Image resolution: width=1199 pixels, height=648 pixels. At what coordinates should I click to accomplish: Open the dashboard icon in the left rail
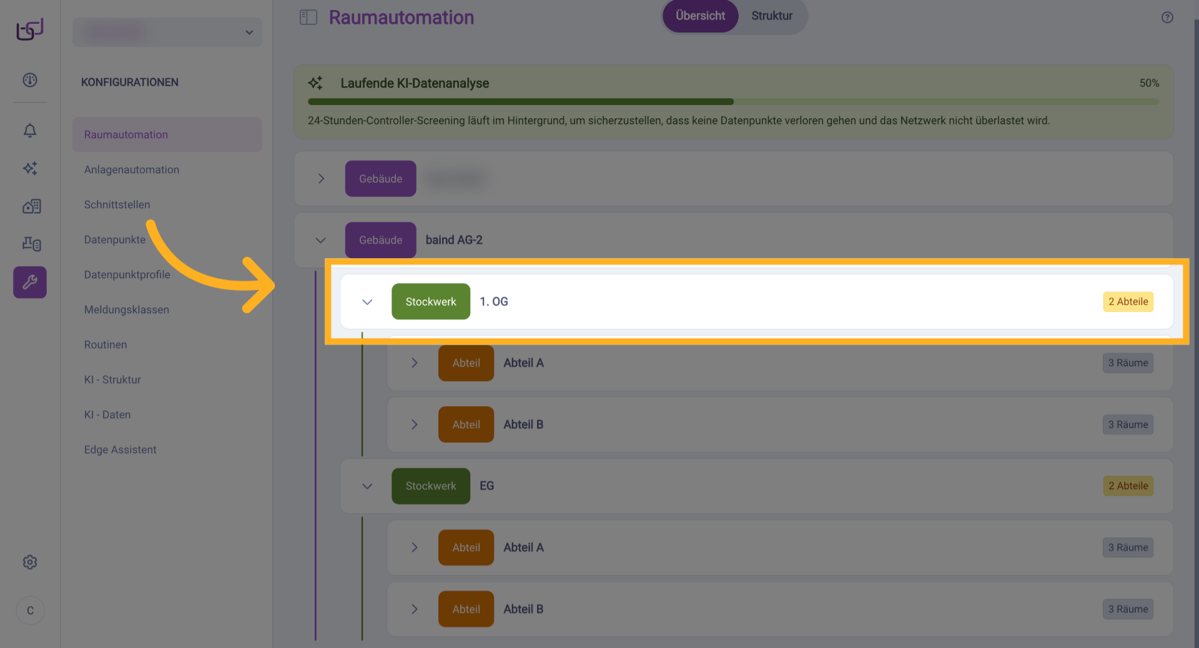point(30,80)
